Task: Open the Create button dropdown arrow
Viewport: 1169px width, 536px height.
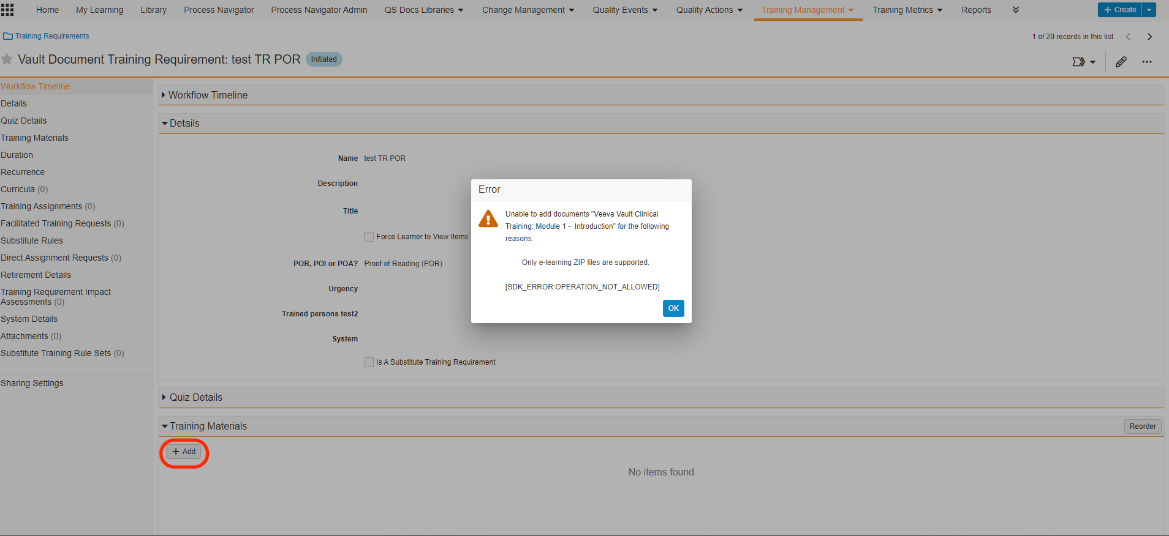Action: click(1149, 10)
